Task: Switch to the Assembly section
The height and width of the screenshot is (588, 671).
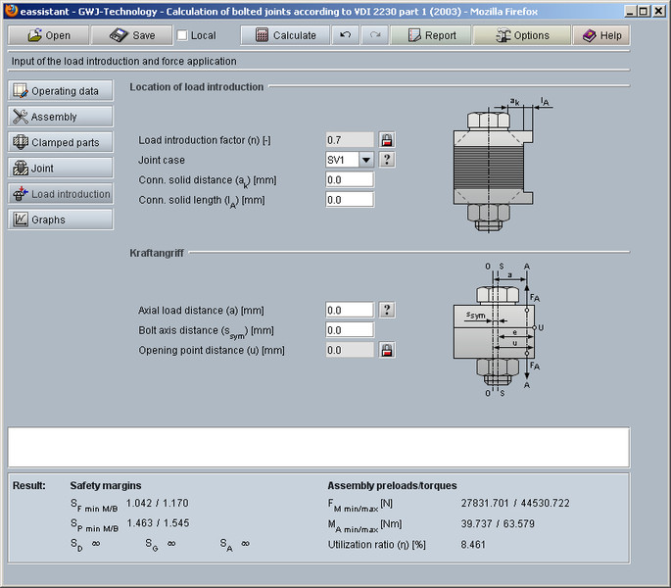Action: (x=61, y=117)
